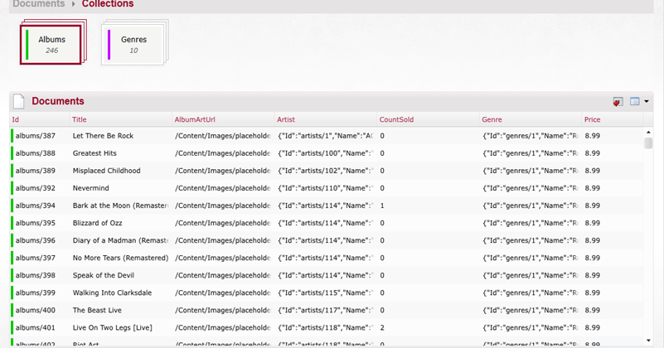Select the title Diary of a Madman
The image size is (664, 348).
click(x=121, y=240)
